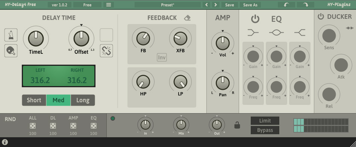Click the Out level knob
This screenshot has width=356, height=147.
[217, 125]
